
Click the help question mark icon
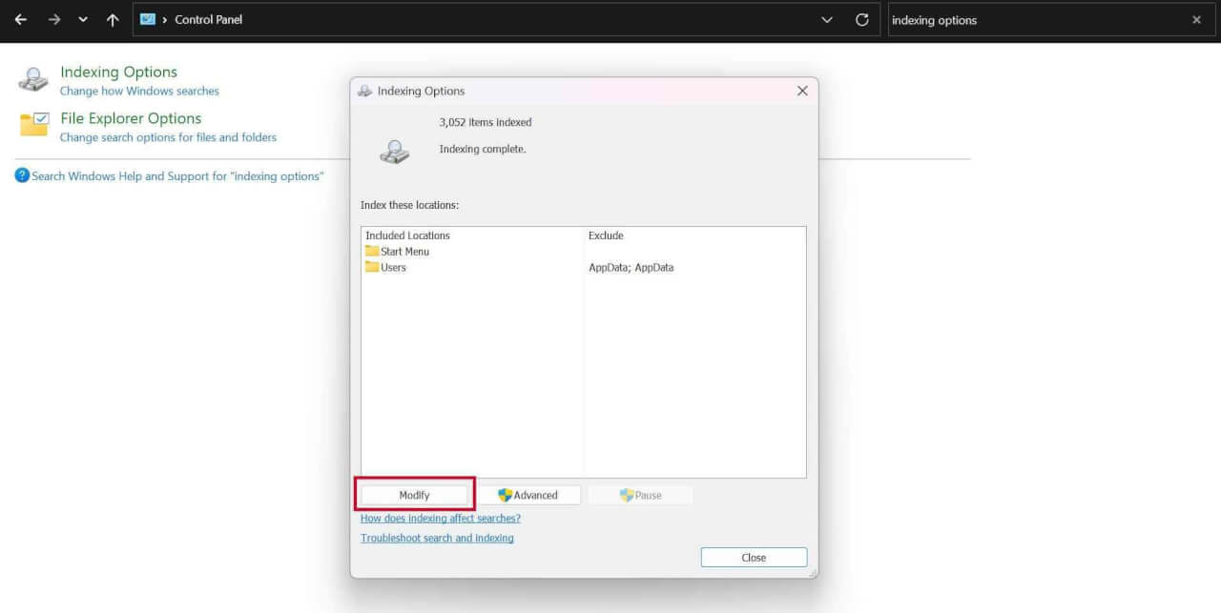point(21,175)
